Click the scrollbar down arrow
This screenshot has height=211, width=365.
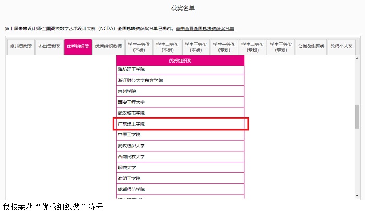tap(357, 196)
